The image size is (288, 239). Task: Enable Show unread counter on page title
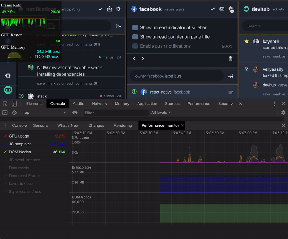click(135, 37)
